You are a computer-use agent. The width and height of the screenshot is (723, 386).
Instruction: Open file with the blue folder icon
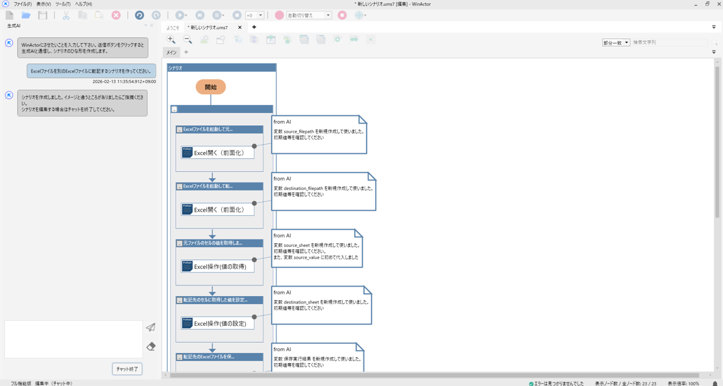click(26, 15)
